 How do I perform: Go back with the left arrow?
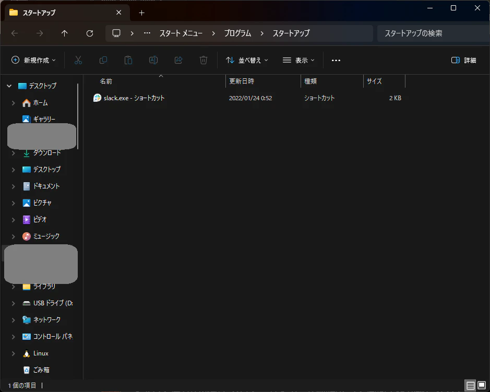[x=15, y=33]
